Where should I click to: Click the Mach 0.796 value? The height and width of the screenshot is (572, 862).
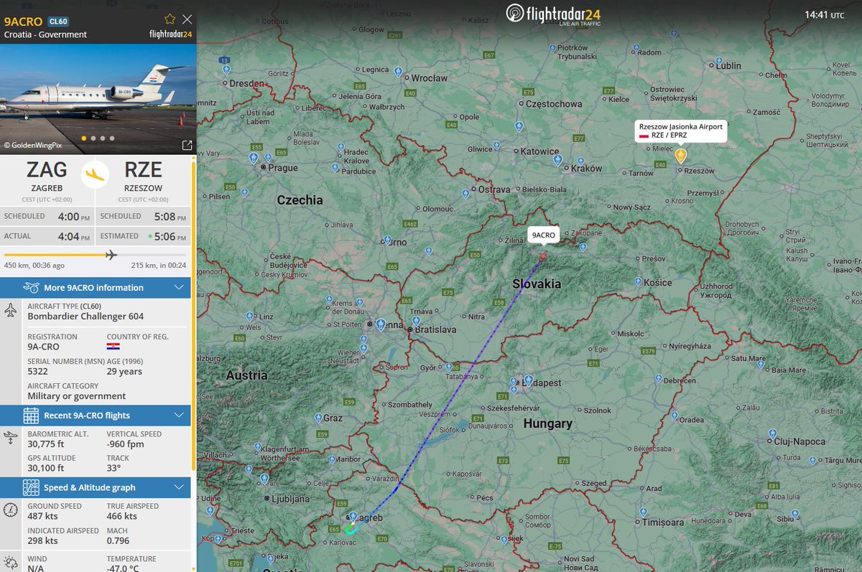[x=118, y=540]
